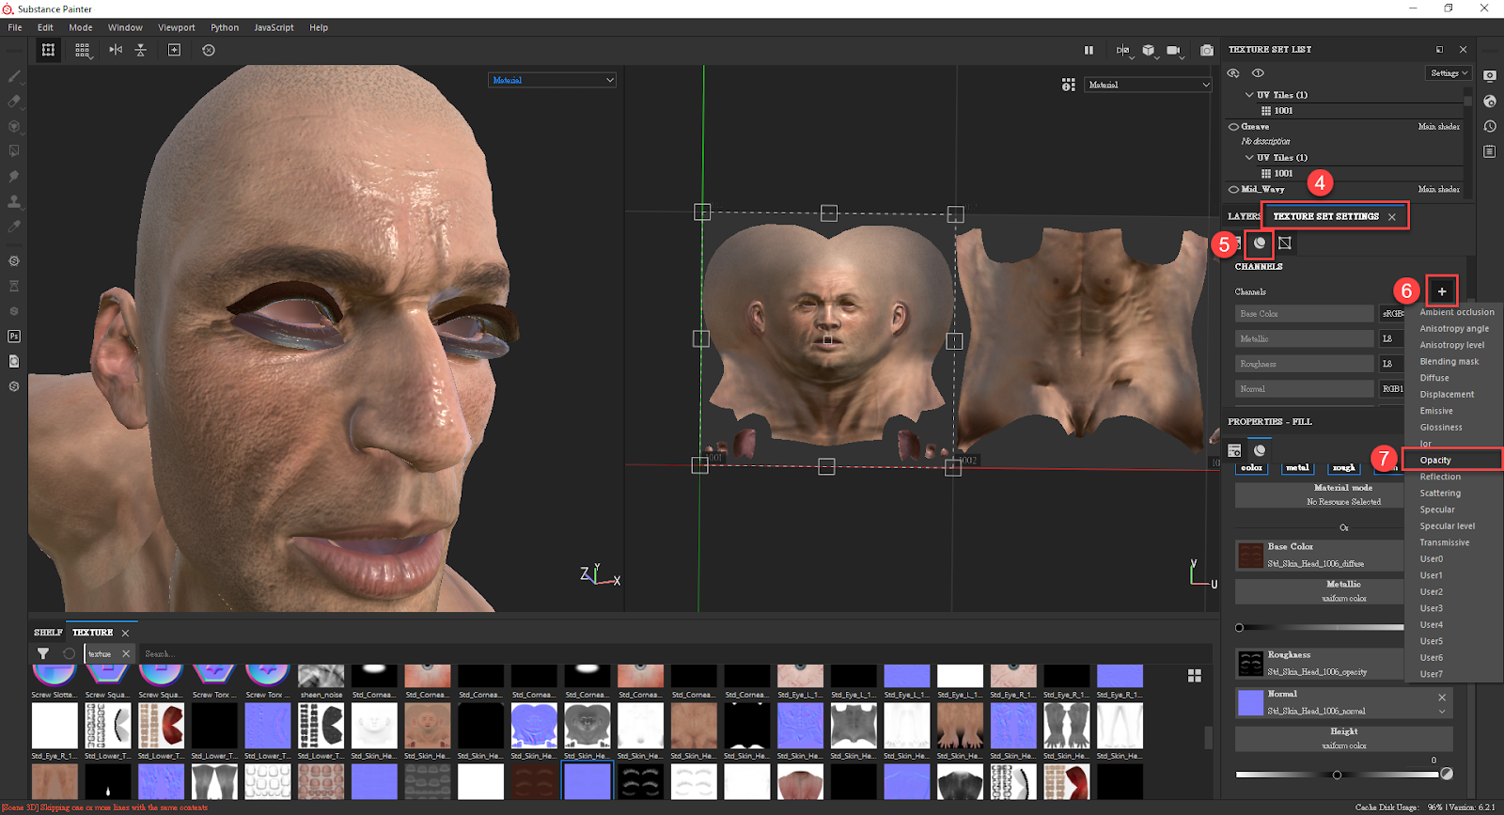The height and width of the screenshot is (815, 1504).
Task: Open the File menu
Action: [15, 27]
